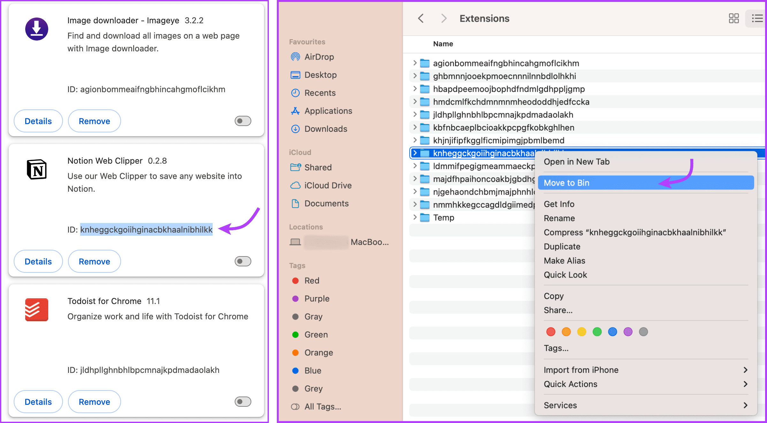The image size is (767, 423).
Task: Enable the Imageye extension toggle
Action: [242, 121]
